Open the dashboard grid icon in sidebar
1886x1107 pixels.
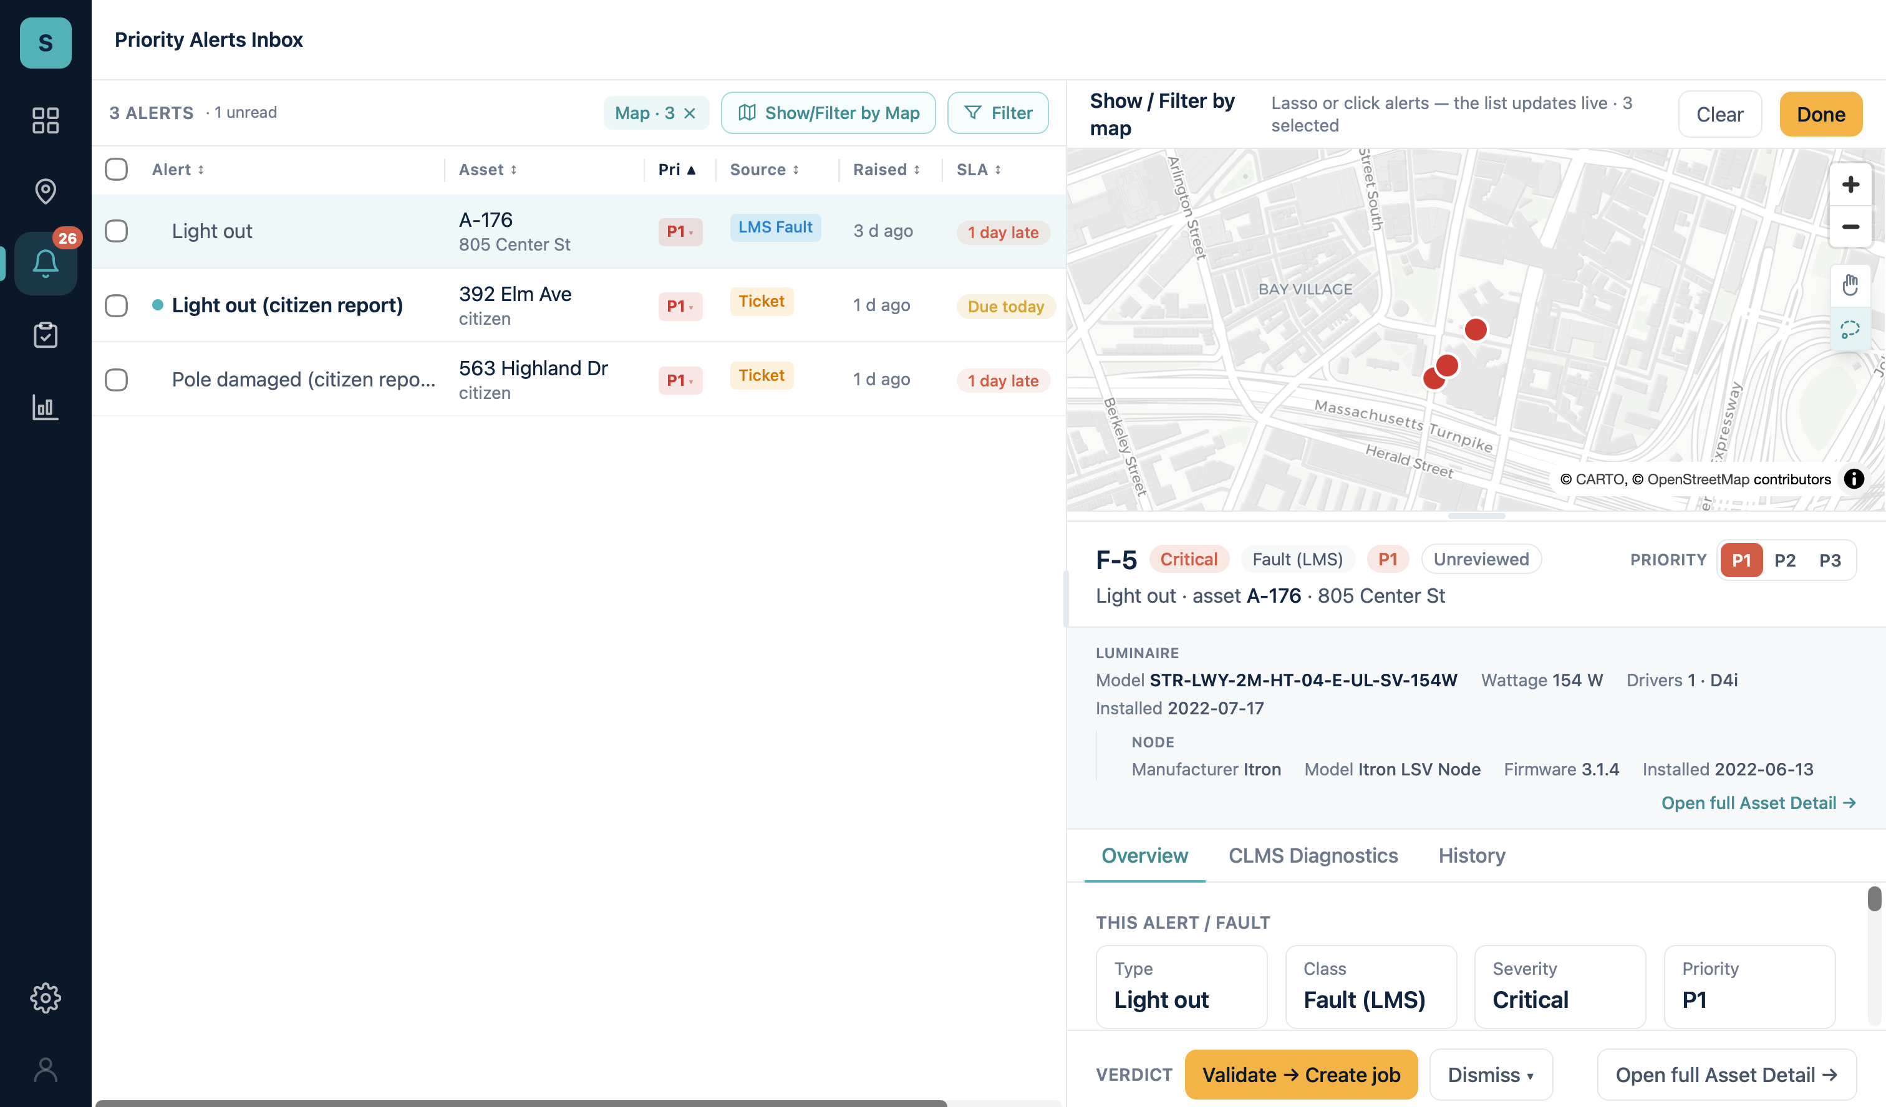(x=46, y=120)
